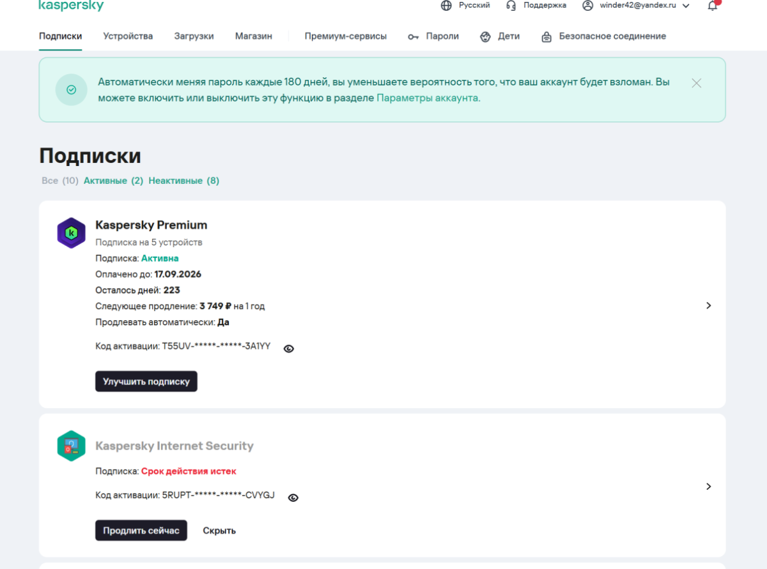Open the Премиум-сервисы tab
Screen dimensions: 767x569
[x=345, y=36]
